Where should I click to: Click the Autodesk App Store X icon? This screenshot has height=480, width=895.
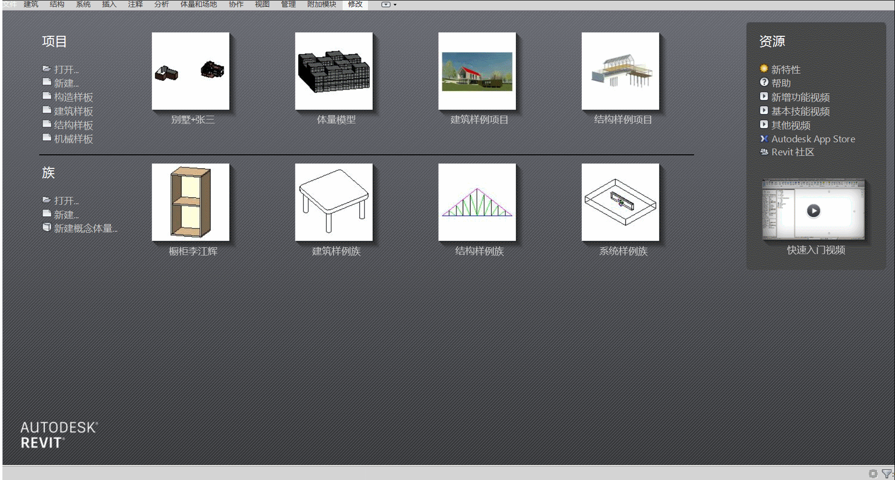coord(764,138)
